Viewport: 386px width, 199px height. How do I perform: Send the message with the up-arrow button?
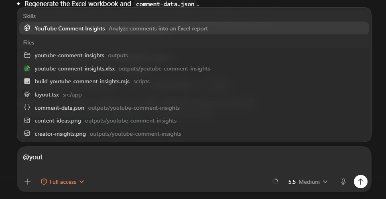(361, 181)
